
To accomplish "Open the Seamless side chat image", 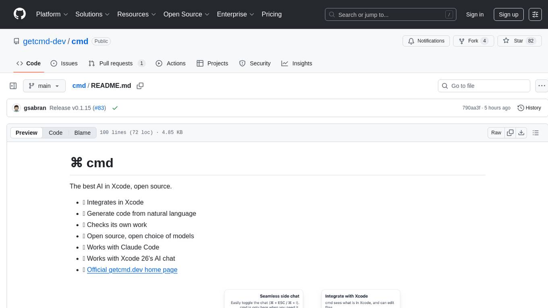I will click(264, 299).
